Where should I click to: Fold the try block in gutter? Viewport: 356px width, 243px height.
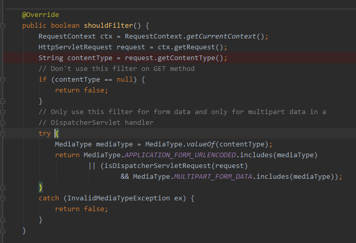3,133
